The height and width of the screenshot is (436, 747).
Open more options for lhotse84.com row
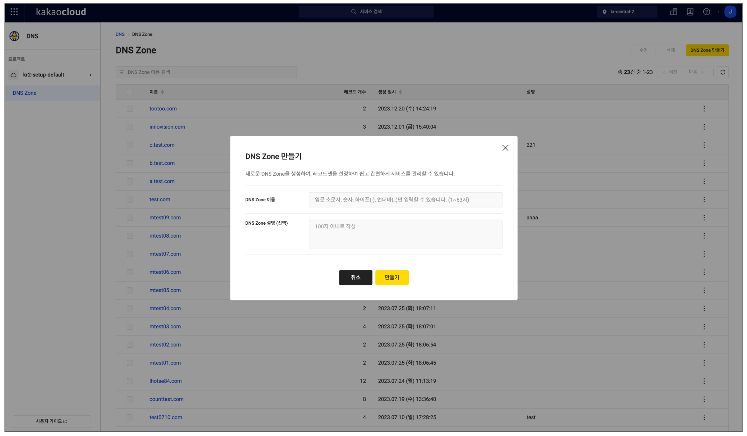704,381
